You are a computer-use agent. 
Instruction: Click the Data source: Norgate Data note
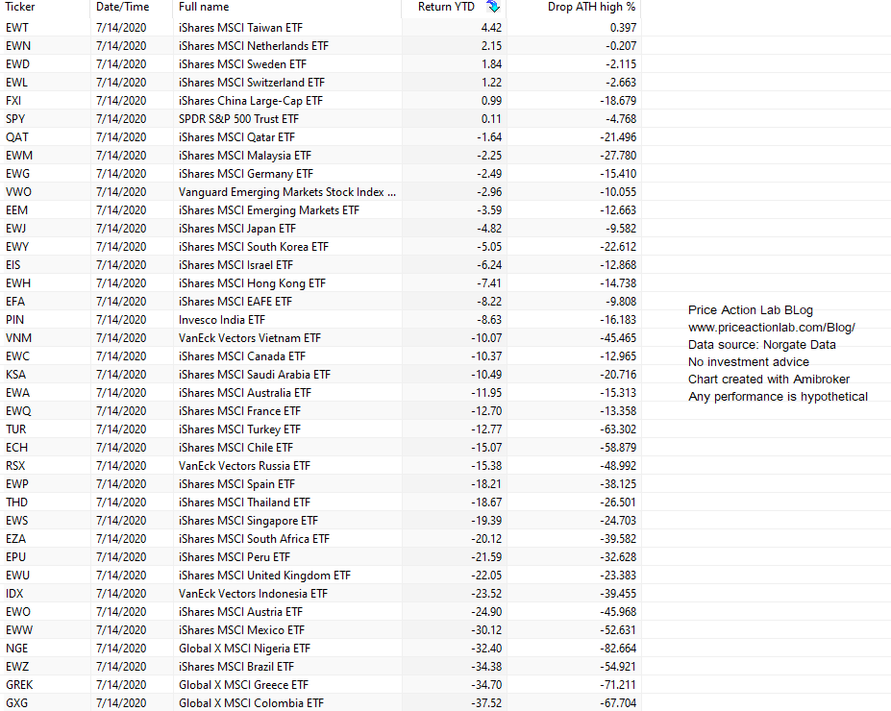pos(761,345)
